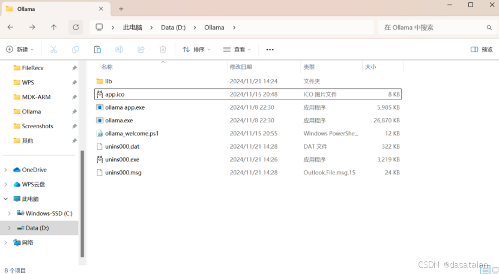Image resolution: width=499 pixels, height=274 pixels.
Task: Click the 26,870 KB size value
Action: click(x=387, y=121)
